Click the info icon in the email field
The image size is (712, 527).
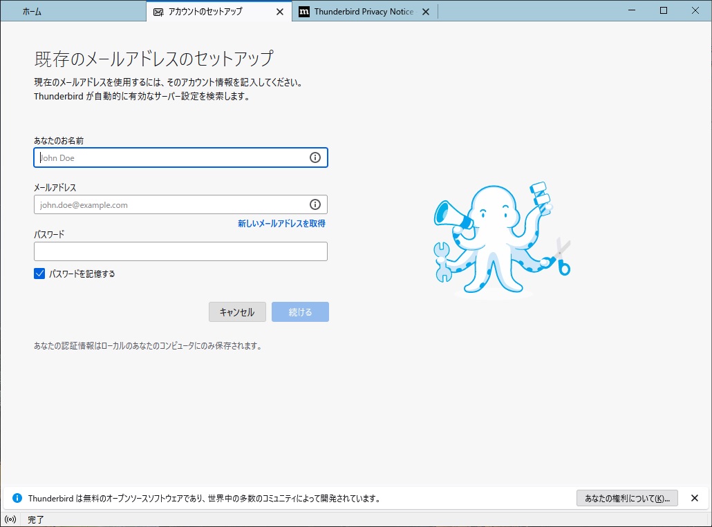pyautogui.click(x=315, y=204)
